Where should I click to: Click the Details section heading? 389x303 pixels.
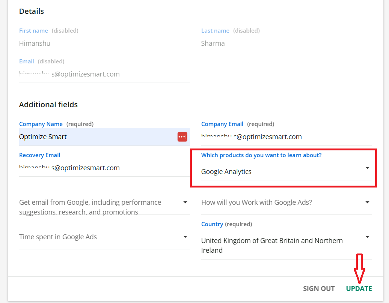pos(32,11)
